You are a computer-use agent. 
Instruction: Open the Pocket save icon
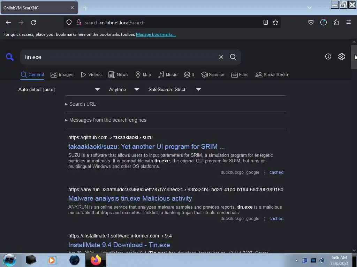311,22
